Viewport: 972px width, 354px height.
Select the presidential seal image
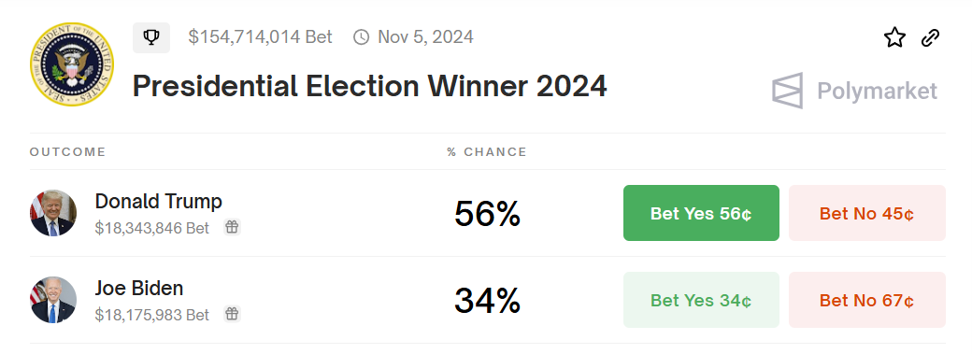[72, 64]
